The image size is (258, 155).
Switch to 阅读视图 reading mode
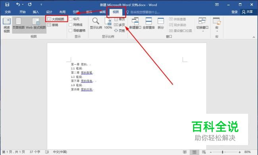(7, 25)
